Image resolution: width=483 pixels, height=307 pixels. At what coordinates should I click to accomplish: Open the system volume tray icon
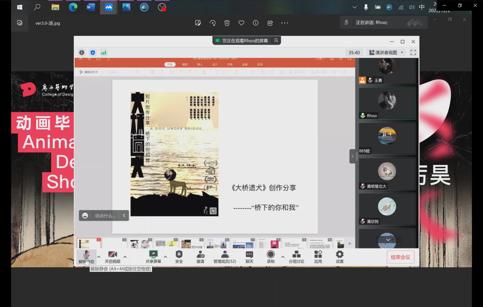(x=412, y=7)
